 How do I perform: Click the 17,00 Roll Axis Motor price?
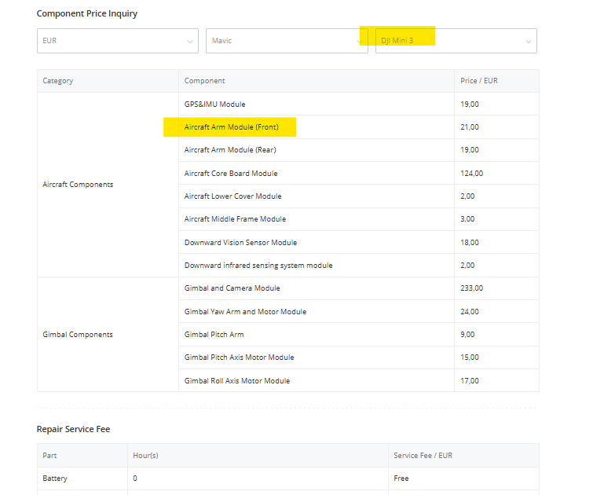pos(470,381)
